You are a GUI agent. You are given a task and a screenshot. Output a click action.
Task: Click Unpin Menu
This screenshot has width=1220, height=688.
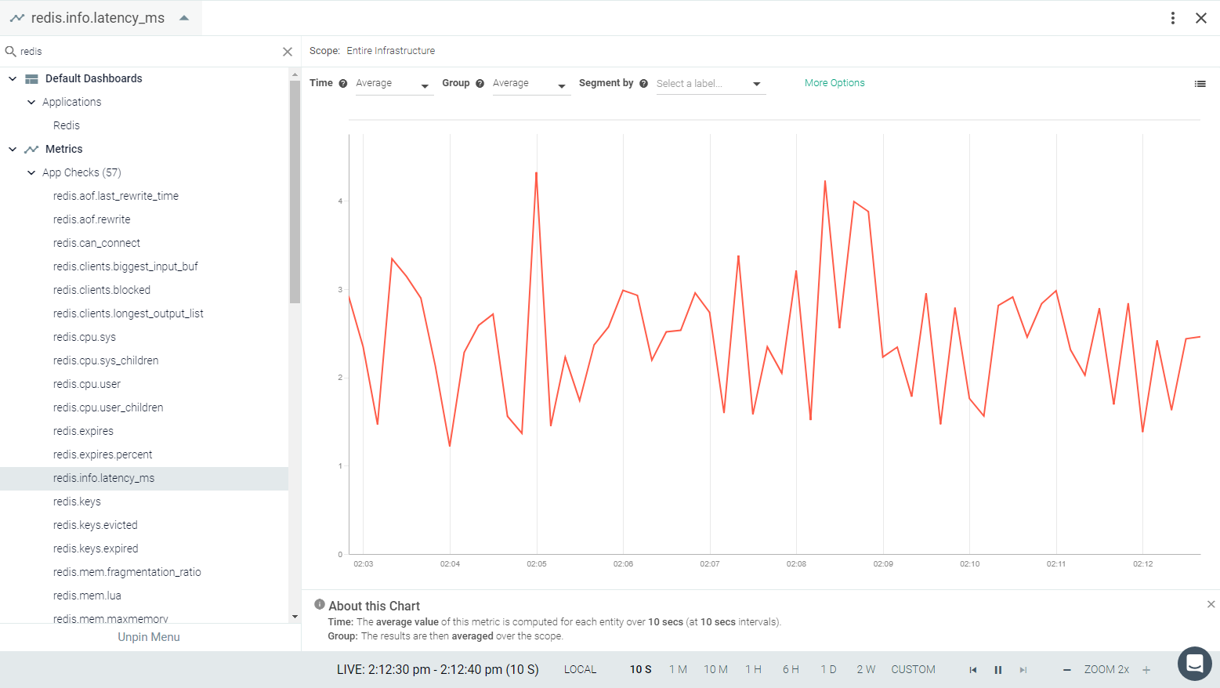(x=149, y=637)
